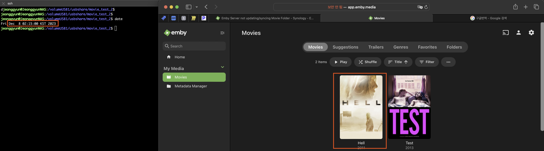Click the My Media section label
Screen dimensions: 544x151
174,69
